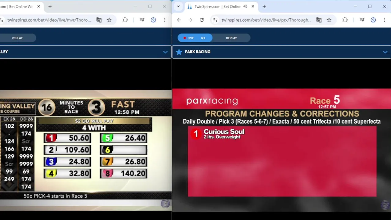The height and width of the screenshot is (220, 391).
Task: Open extensions puzzle icon in left window
Action: (x=125, y=20)
